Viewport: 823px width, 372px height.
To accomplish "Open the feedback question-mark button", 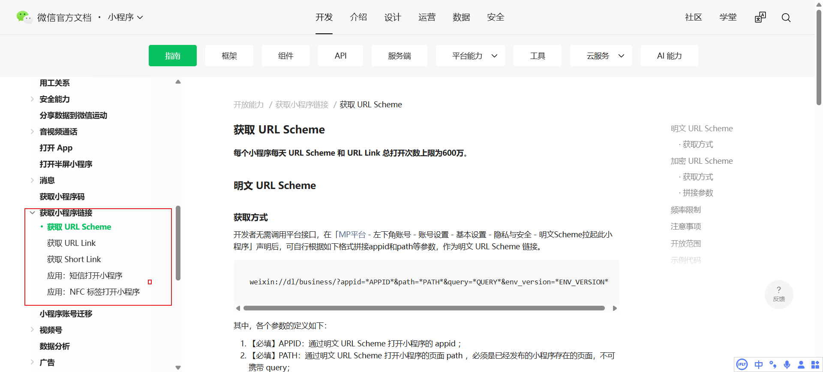I will (779, 294).
